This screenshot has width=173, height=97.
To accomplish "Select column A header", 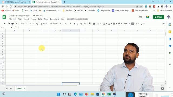I will point(14,30).
